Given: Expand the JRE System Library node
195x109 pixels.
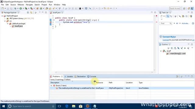Looking at the screenshot, I should (5, 18).
